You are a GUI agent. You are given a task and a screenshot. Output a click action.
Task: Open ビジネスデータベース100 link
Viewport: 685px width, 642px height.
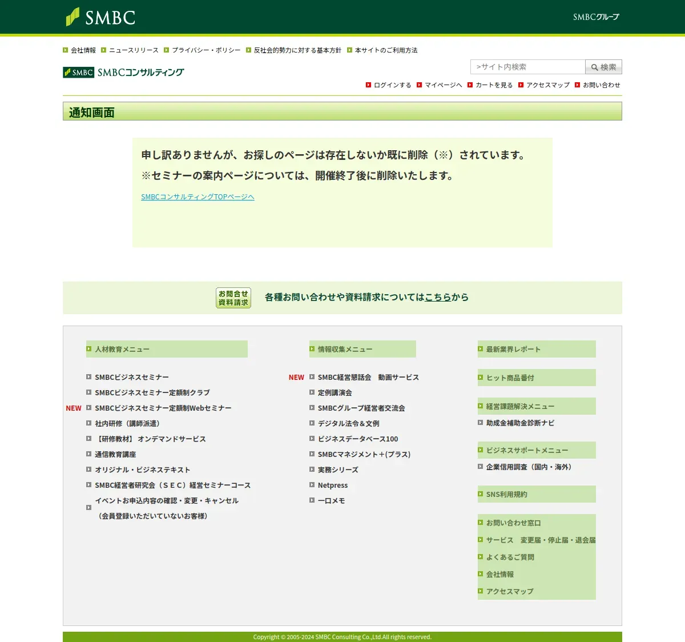(358, 439)
